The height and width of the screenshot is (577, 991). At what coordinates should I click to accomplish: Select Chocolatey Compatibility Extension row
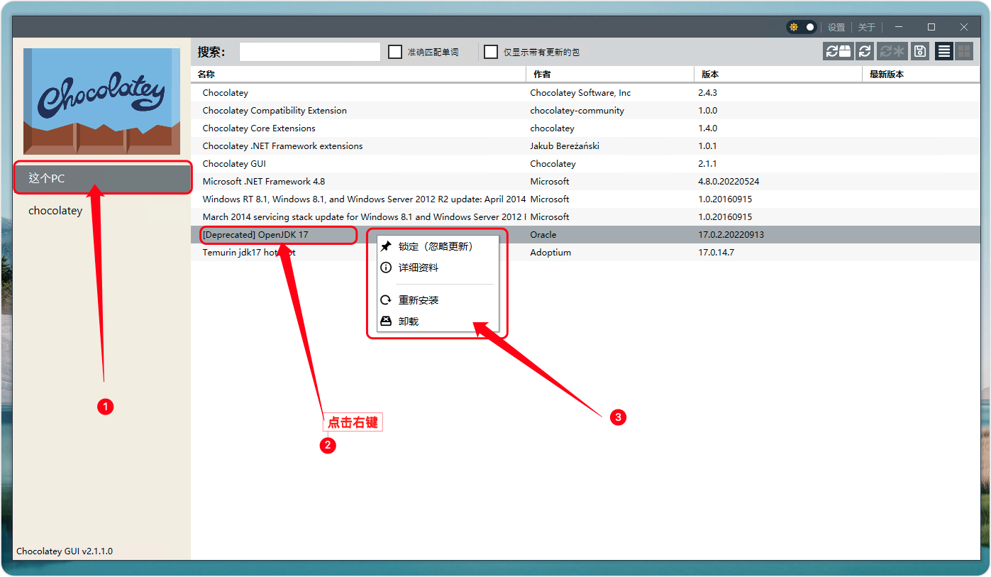pos(585,110)
